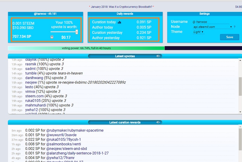This screenshot has height=162, width=242.
Task: Open the lesto user link
Action: point(29,87)
